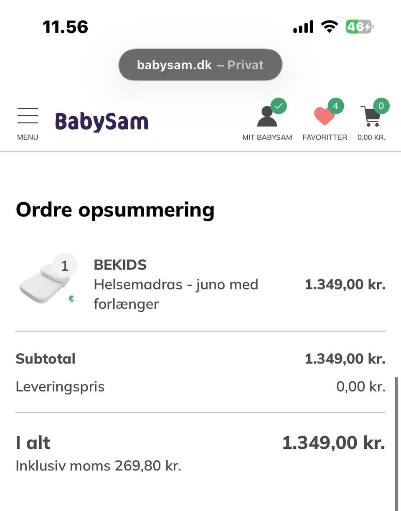Click the green eco-label icon beside the mattress

coord(71,299)
